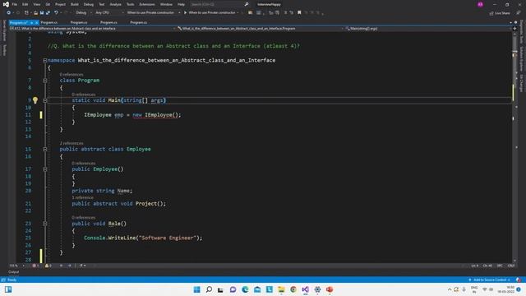Open Google Chrome from the taskbar
Image resolution: width=526 pixels, height=296 pixels.
[x=293, y=289]
